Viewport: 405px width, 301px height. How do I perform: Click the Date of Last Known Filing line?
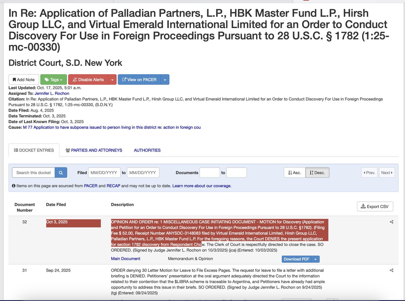tap(46, 121)
